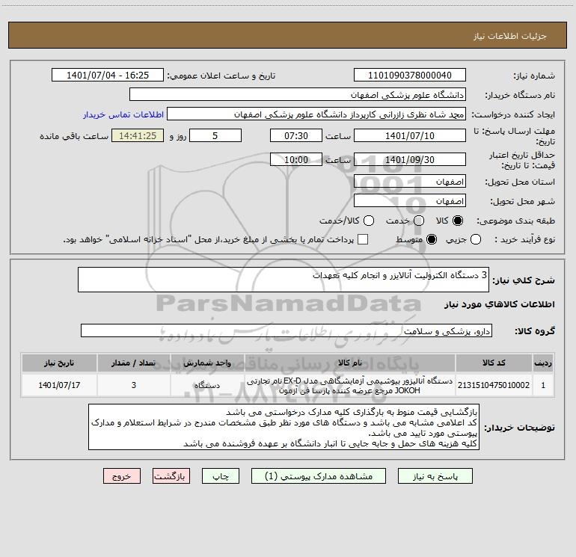This screenshot has width=576, height=557.
Task: Click the quantity cell showing 3
Action: click(x=134, y=385)
